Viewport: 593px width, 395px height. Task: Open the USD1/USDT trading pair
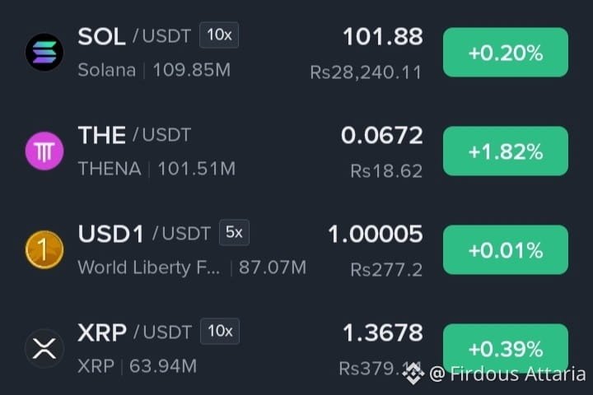[144, 234]
